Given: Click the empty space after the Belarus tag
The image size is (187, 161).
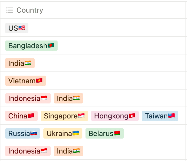Looking at the screenshot, I should click(x=154, y=133).
